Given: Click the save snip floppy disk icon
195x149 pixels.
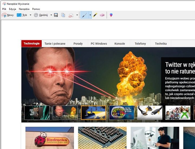Looking at the screenshot, I should pos(56,15).
